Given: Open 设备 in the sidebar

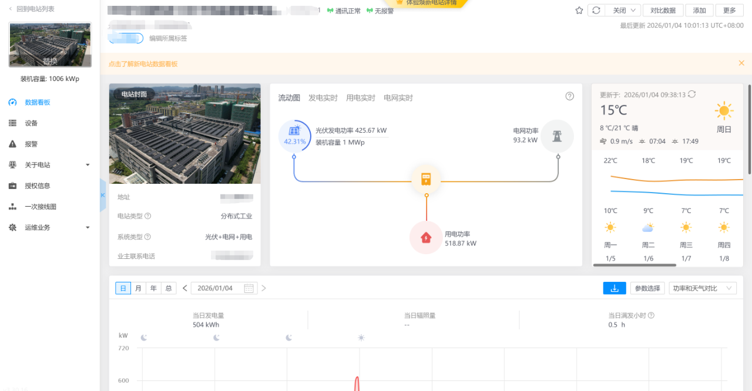Looking at the screenshot, I should [31, 123].
